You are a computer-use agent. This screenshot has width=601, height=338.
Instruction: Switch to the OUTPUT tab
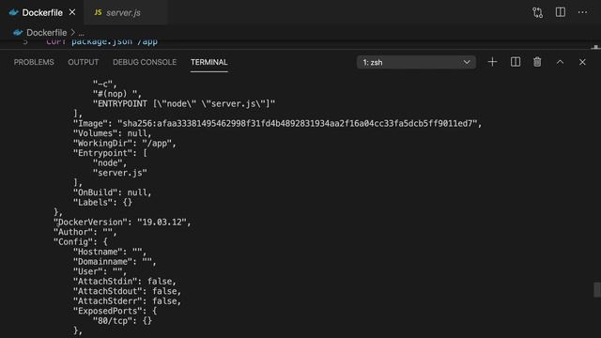[84, 62]
